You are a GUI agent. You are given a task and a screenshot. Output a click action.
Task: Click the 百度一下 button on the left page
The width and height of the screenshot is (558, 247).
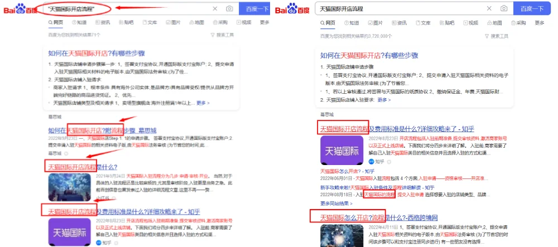click(254, 9)
